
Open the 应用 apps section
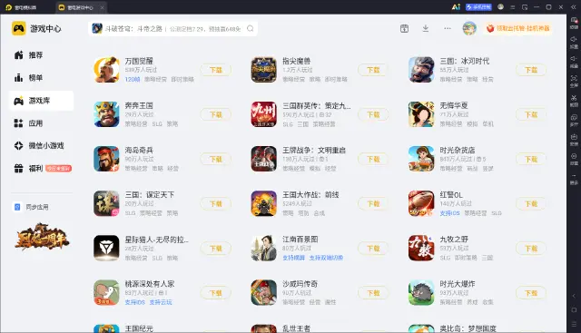[x=41, y=123]
